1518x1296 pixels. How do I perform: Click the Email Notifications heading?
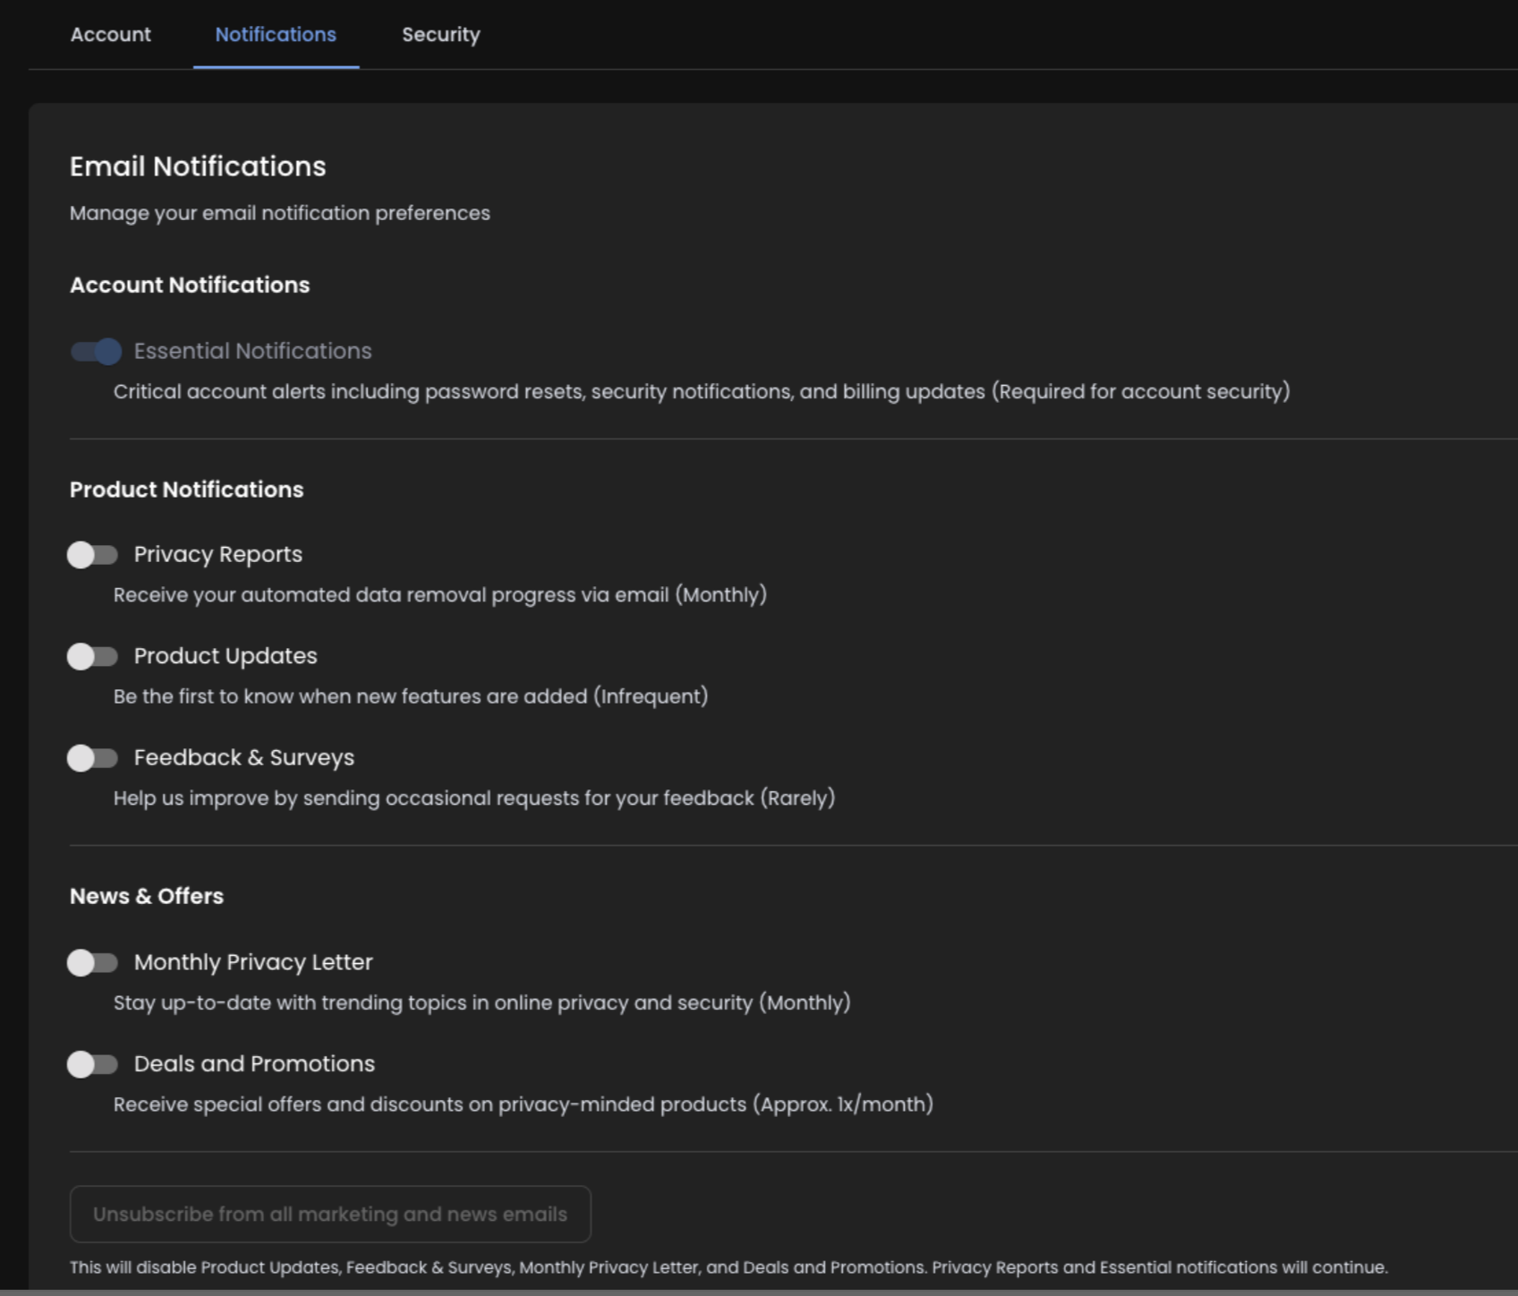tap(198, 166)
